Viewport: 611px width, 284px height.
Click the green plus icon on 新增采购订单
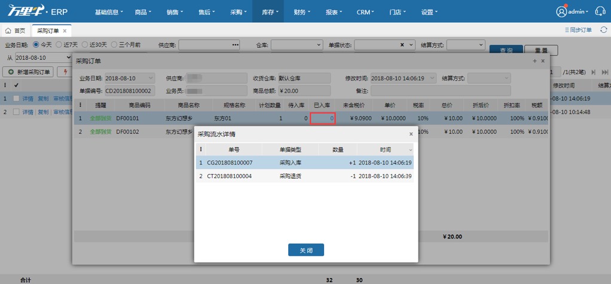point(11,72)
